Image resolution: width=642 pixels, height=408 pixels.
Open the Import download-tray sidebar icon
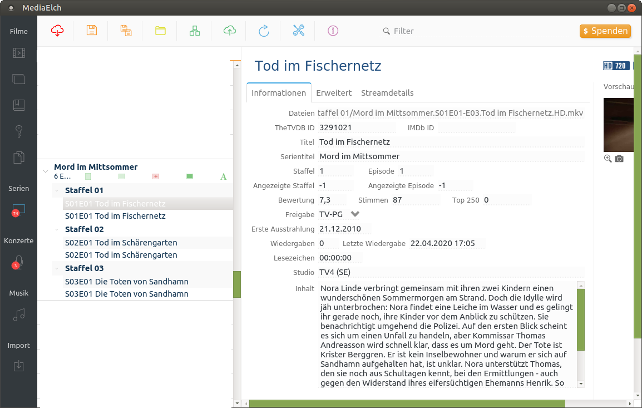(19, 366)
